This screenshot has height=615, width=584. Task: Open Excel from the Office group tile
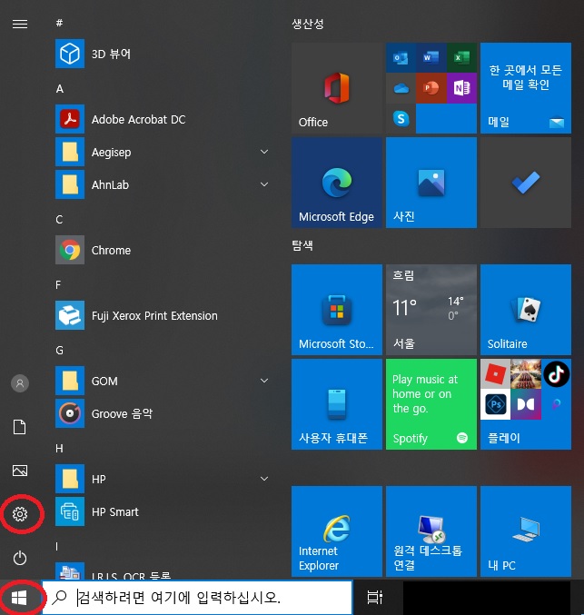461,57
